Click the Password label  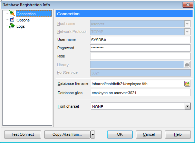point(66,48)
